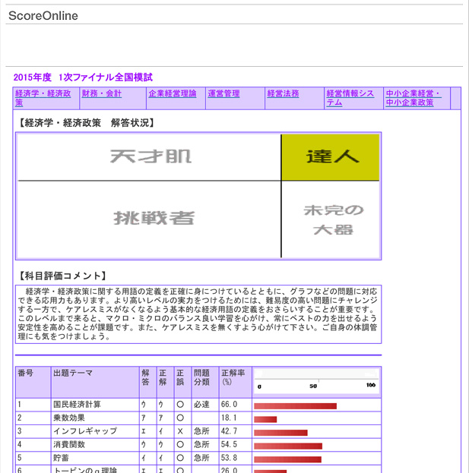Click the 0-50-100 chart scale header
Screen dimensions: 469x473
316,382
